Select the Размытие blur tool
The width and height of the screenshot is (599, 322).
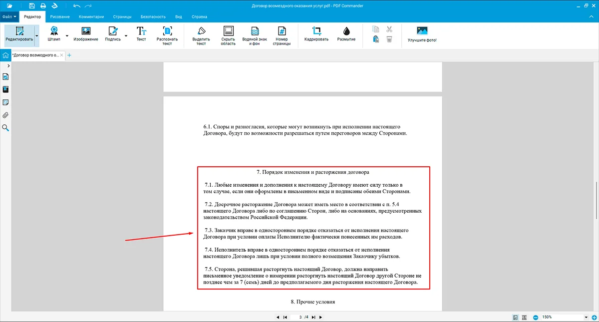pos(346,34)
